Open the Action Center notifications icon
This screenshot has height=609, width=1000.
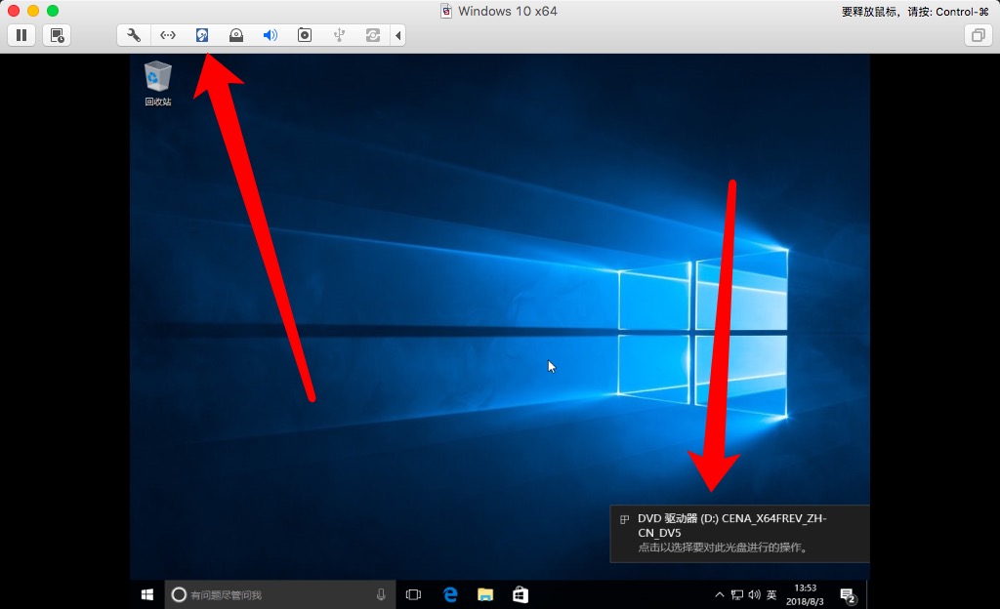(x=848, y=595)
